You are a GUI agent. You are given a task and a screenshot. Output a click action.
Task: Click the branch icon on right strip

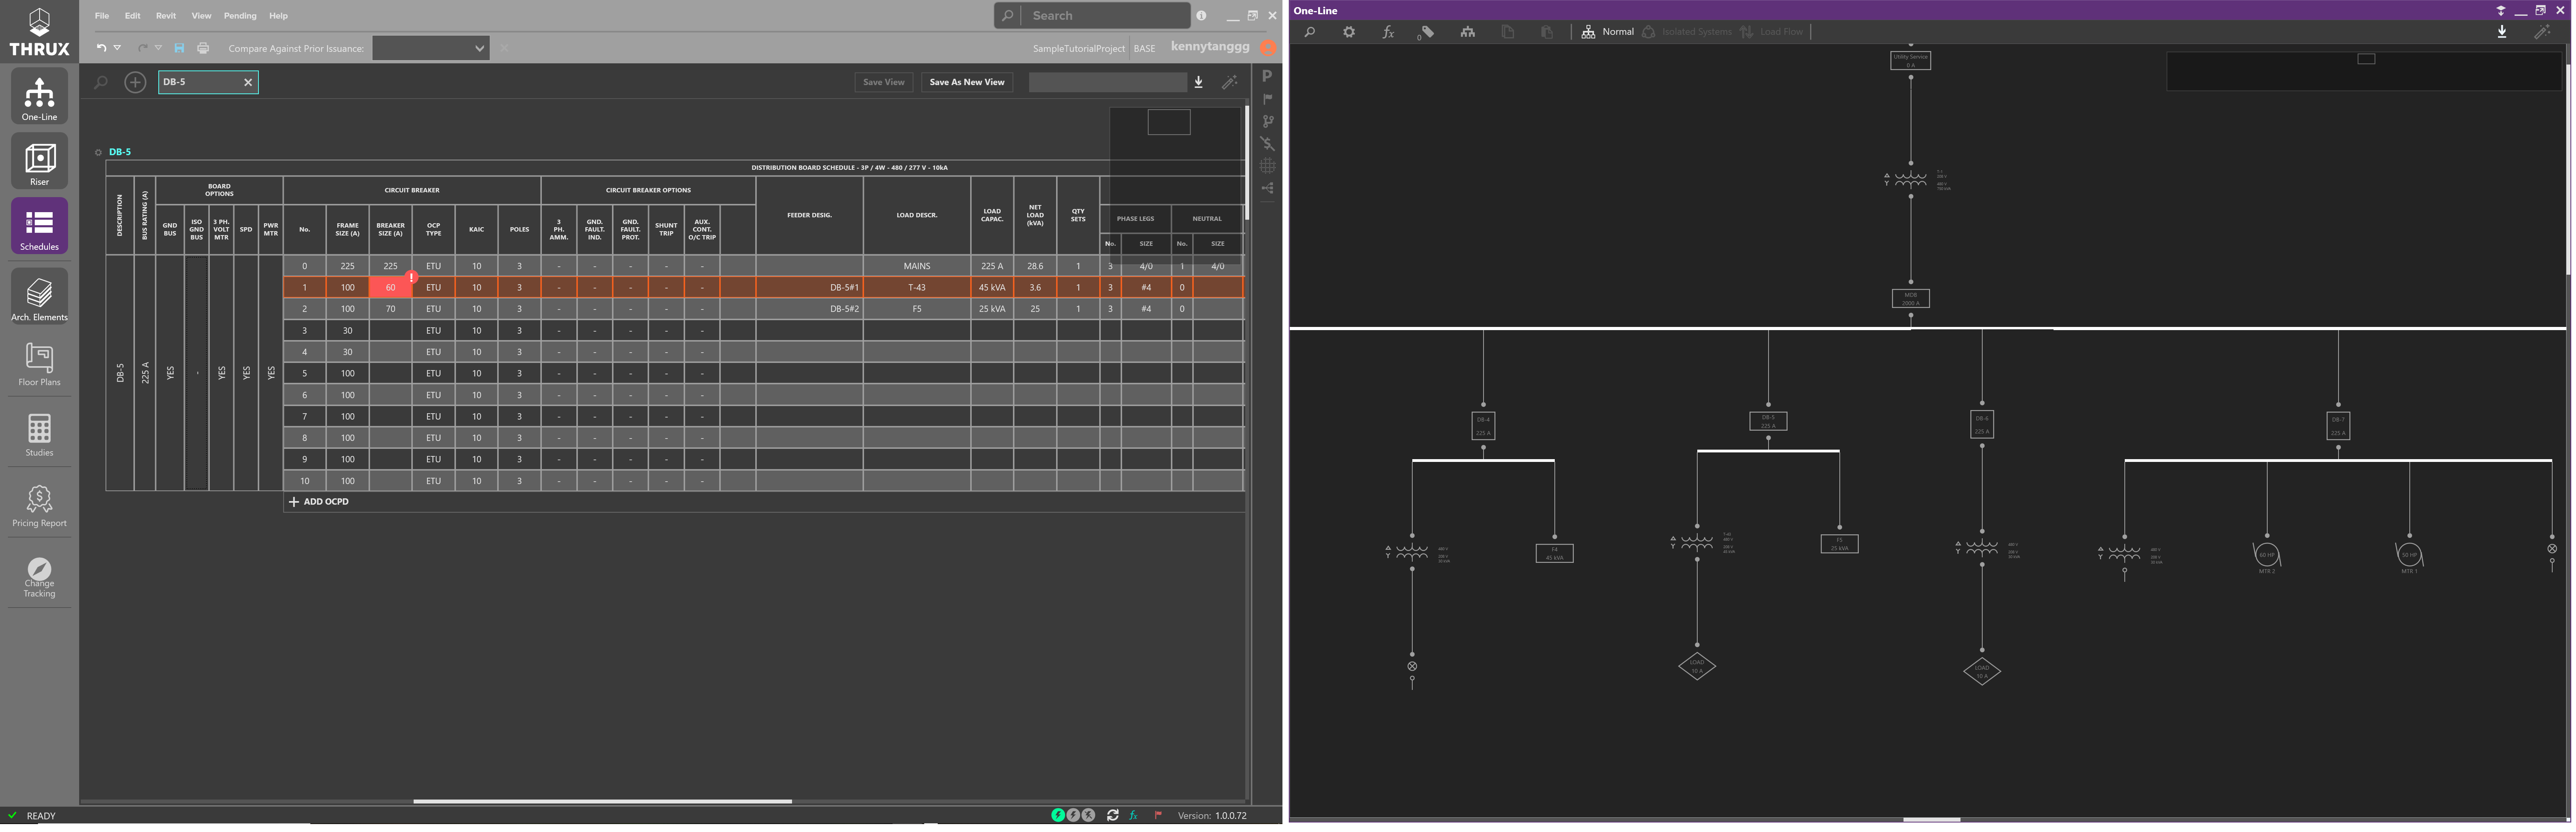[x=1267, y=121]
